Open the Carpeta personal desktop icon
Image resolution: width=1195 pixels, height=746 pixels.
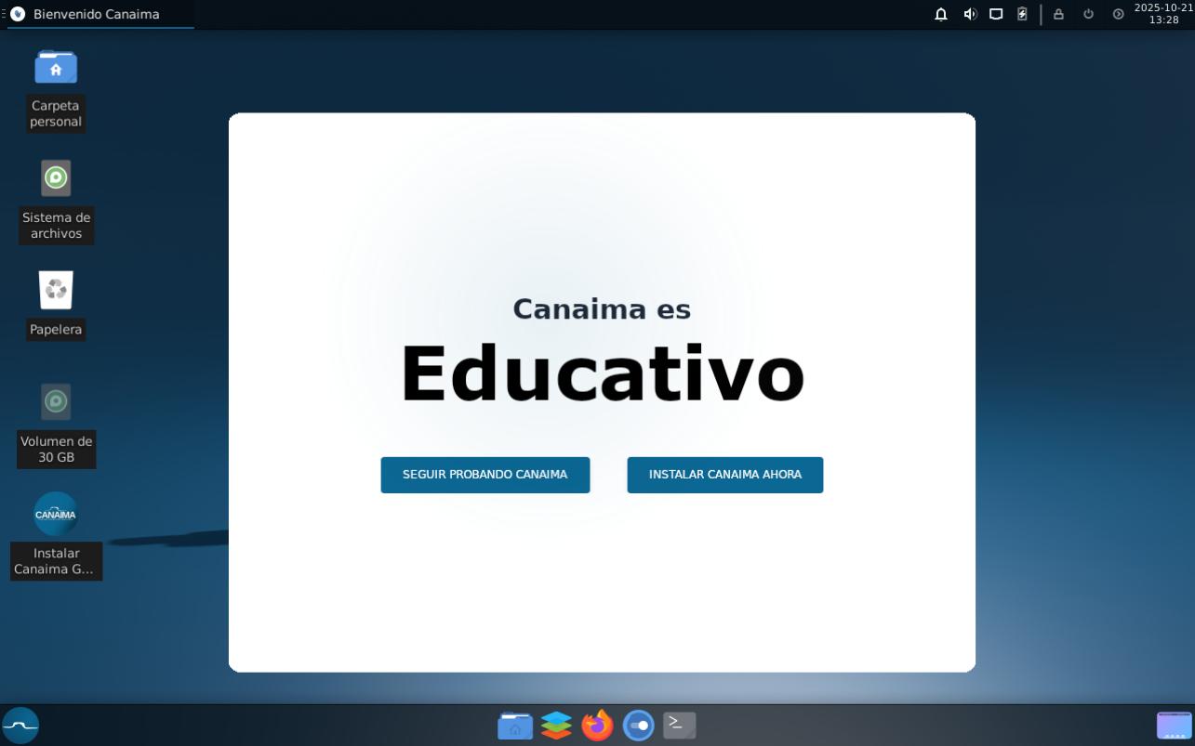(56, 69)
